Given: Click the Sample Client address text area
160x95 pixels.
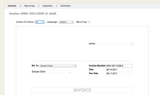Looking at the screenshot, I should click(51, 72).
